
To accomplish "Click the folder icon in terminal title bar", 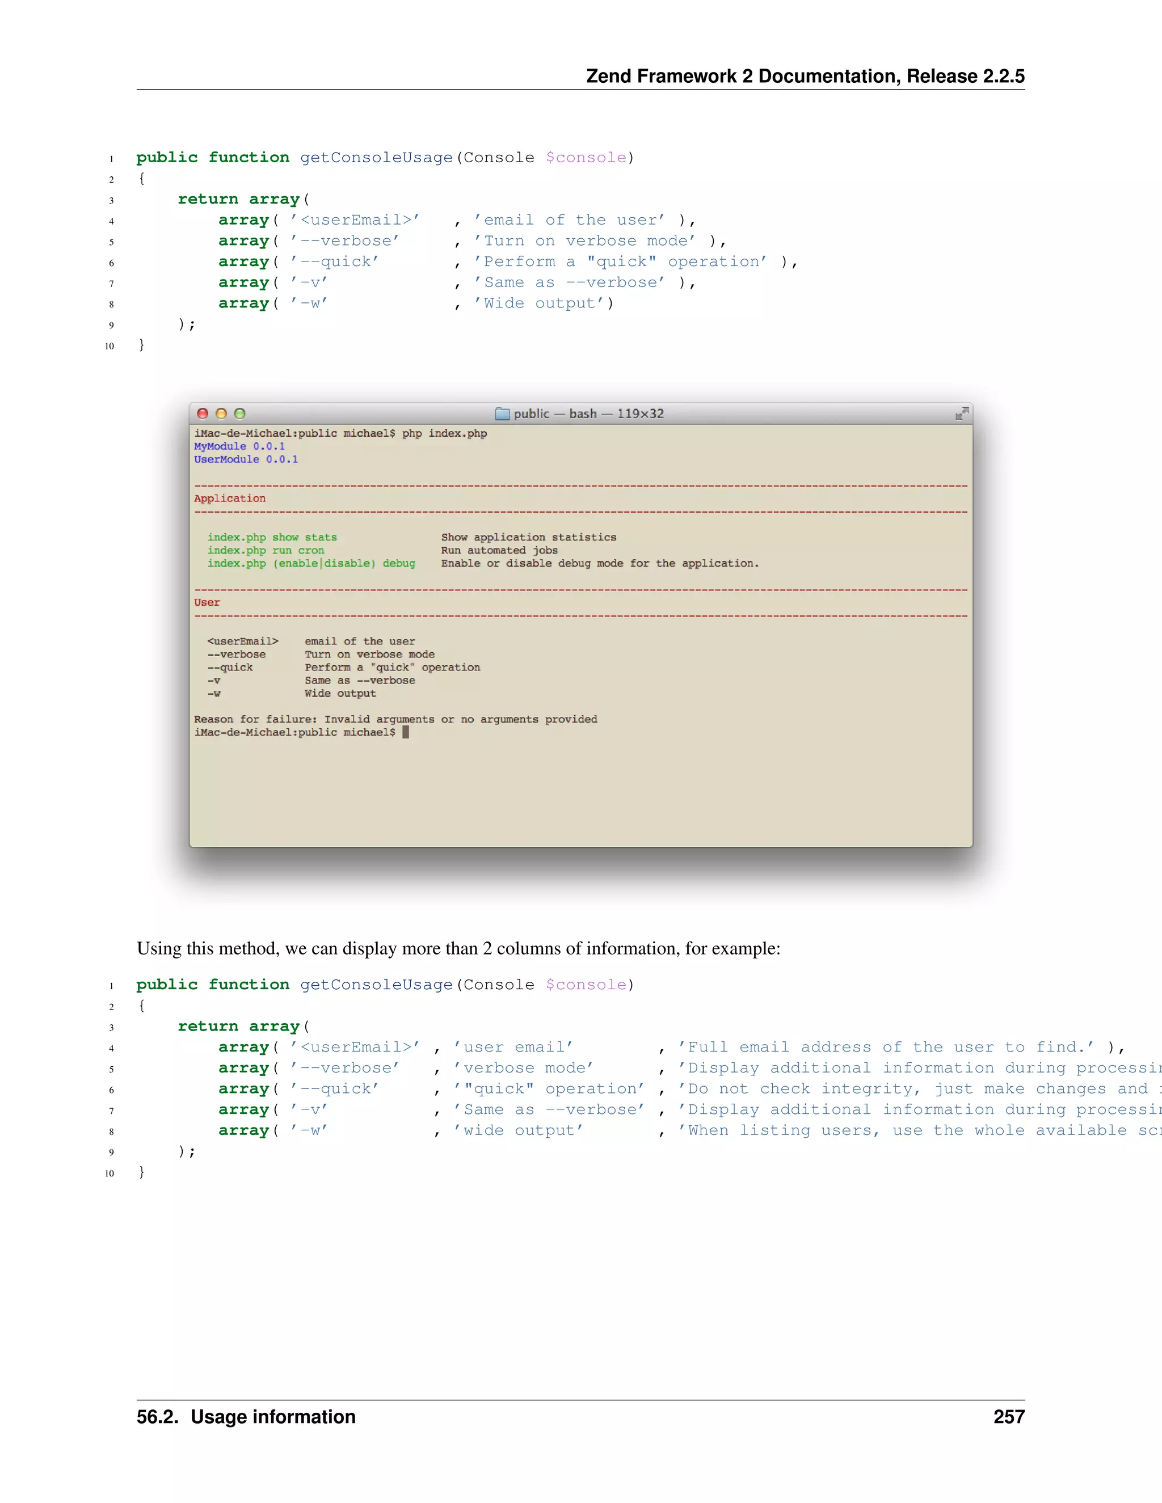I will [x=503, y=413].
